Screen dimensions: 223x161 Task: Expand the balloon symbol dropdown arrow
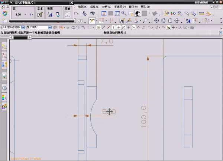pyautogui.click(x=150, y=22)
